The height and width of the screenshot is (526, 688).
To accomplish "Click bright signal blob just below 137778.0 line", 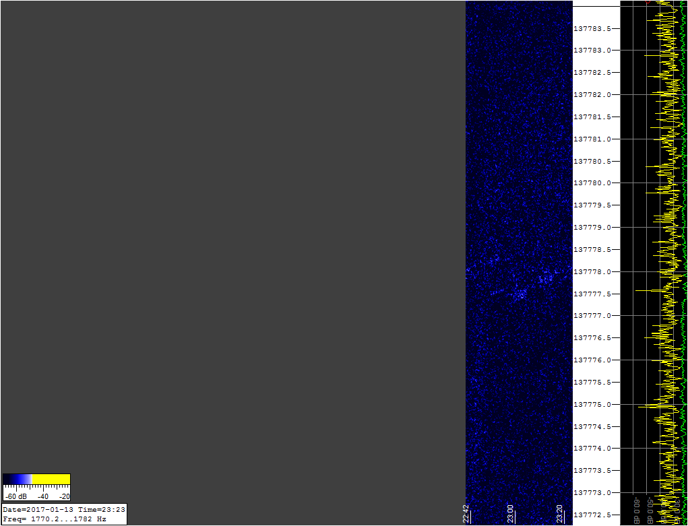I will pos(545,279).
